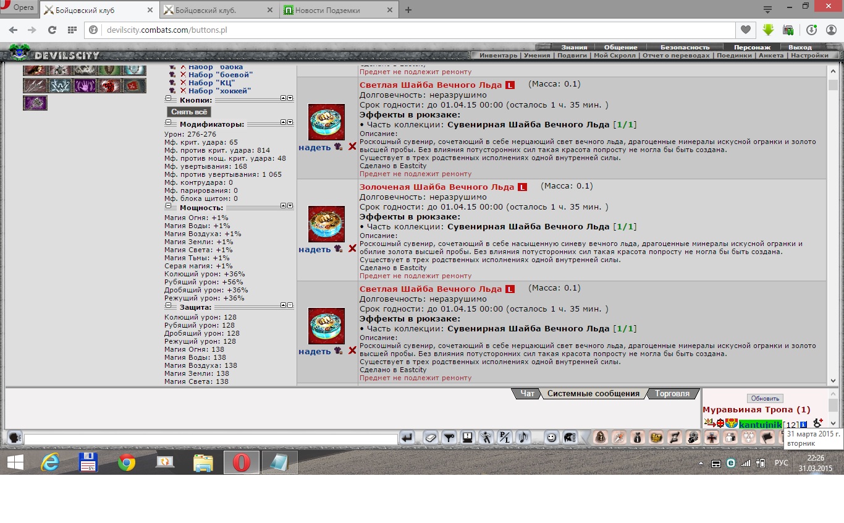Open the Поединки link
Screen dimensions: 844x523
click(x=734, y=55)
